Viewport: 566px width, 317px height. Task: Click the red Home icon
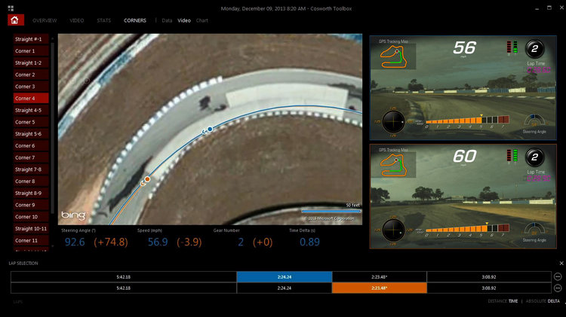(17, 20)
